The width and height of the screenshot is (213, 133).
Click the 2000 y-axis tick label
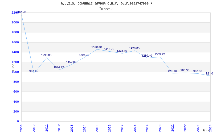coord(15,22)
